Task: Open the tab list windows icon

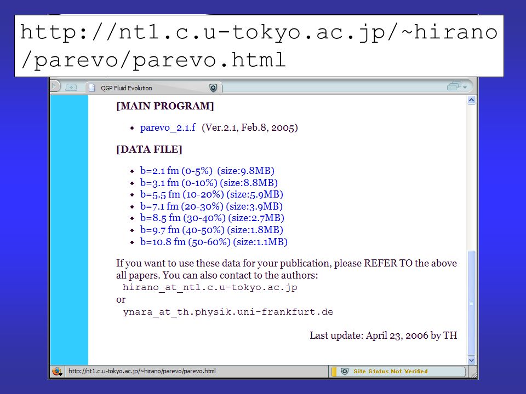Action: [x=456, y=86]
